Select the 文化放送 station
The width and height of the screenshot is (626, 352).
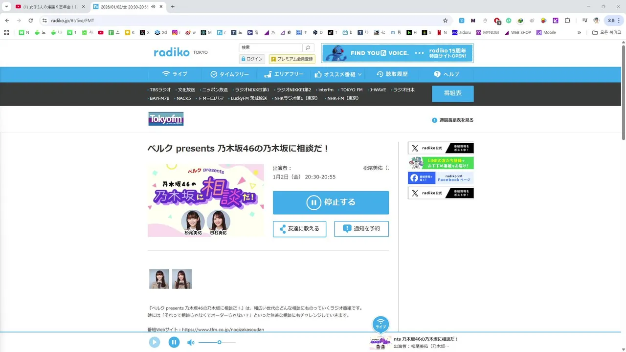click(x=186, y=90)
